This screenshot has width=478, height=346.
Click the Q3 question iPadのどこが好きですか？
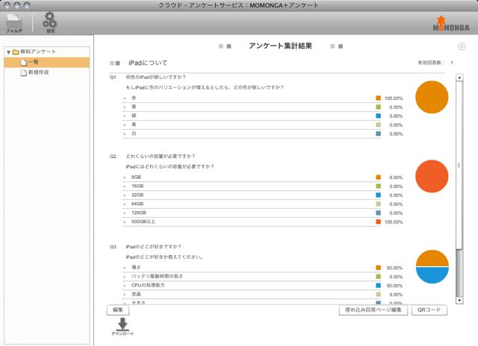click(154, 247)
